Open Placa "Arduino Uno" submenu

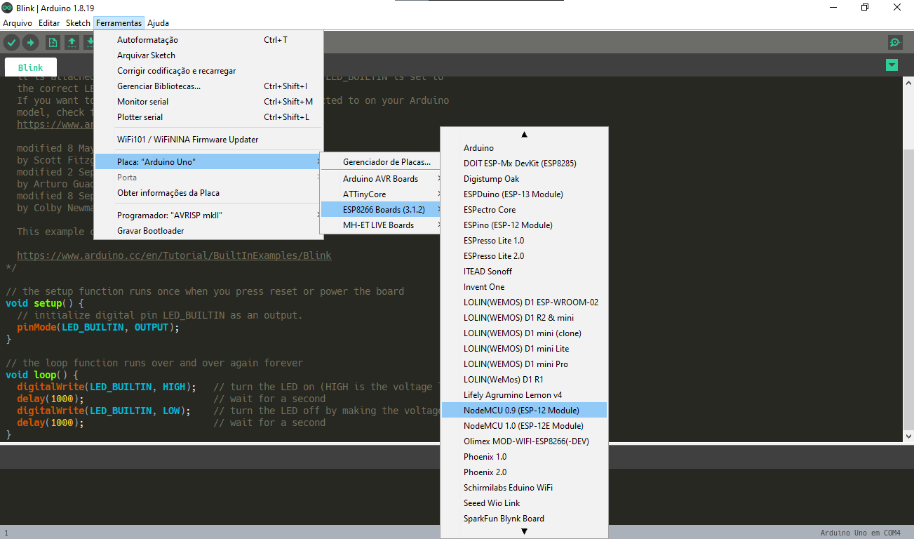pyautogui.click(x=208, y=162)
